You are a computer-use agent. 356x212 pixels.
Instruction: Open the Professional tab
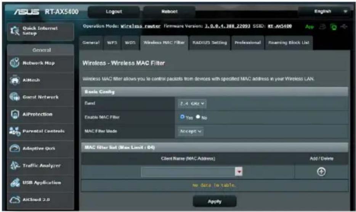pos(248,43)
